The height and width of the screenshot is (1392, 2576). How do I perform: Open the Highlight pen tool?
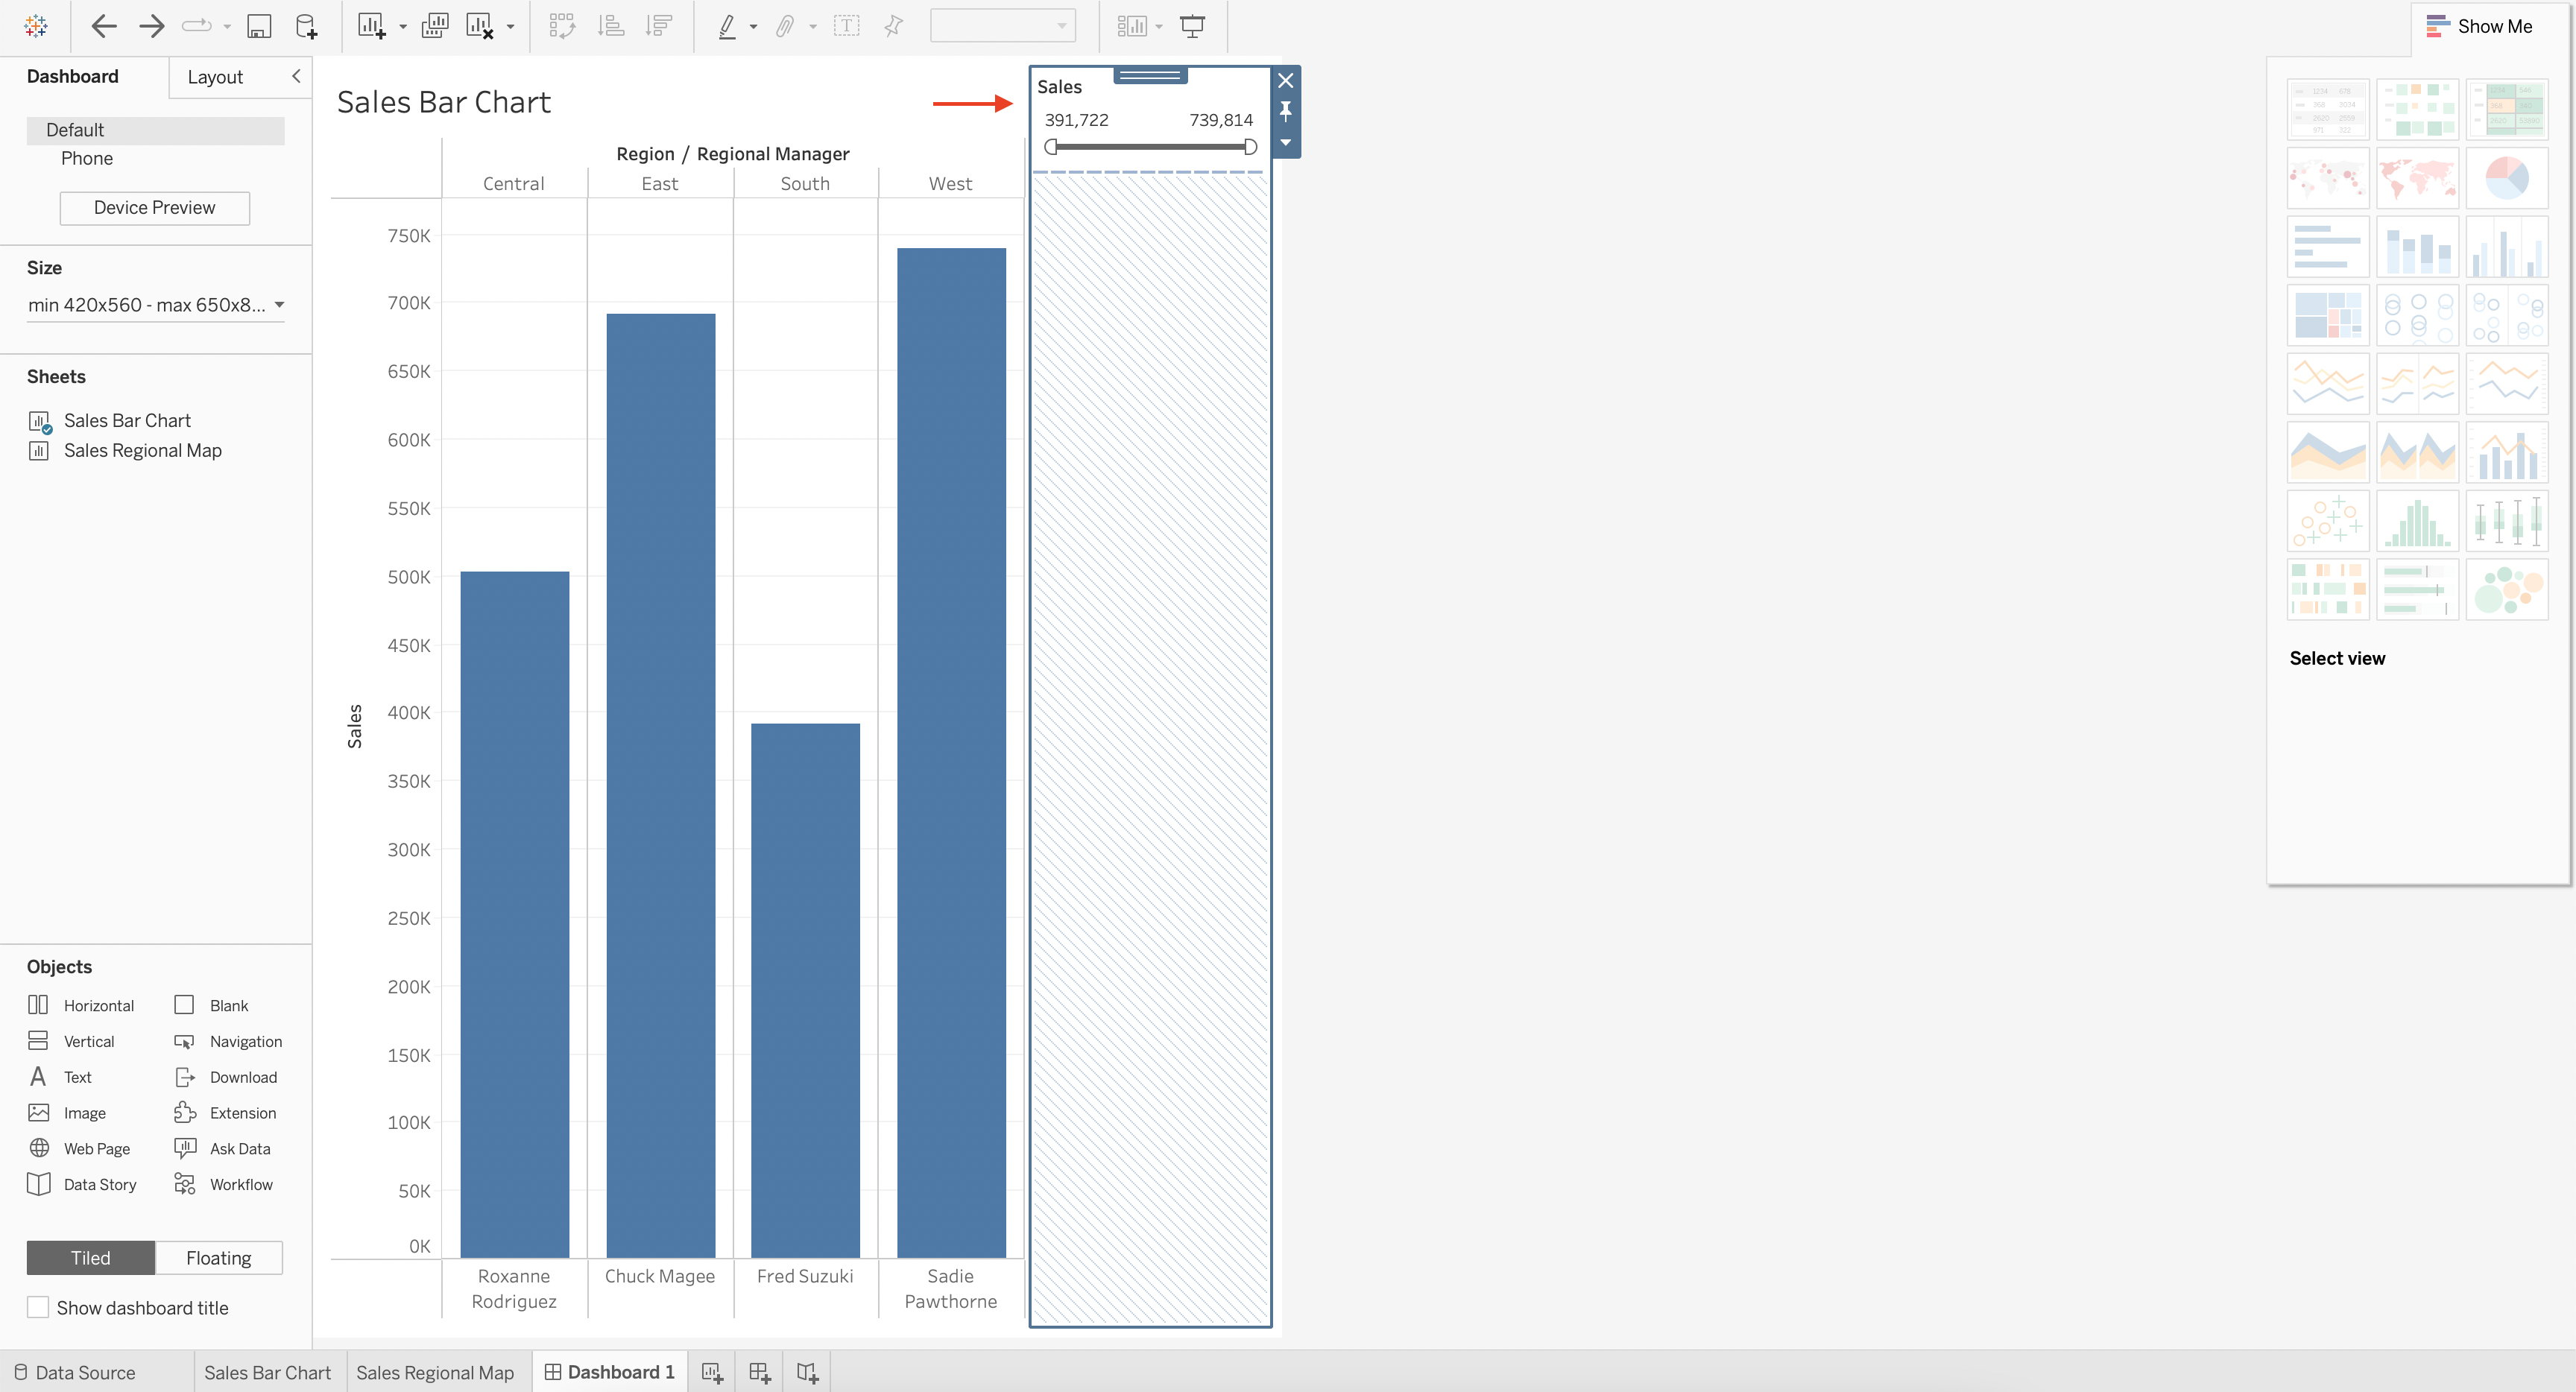(x=728, y=26)
